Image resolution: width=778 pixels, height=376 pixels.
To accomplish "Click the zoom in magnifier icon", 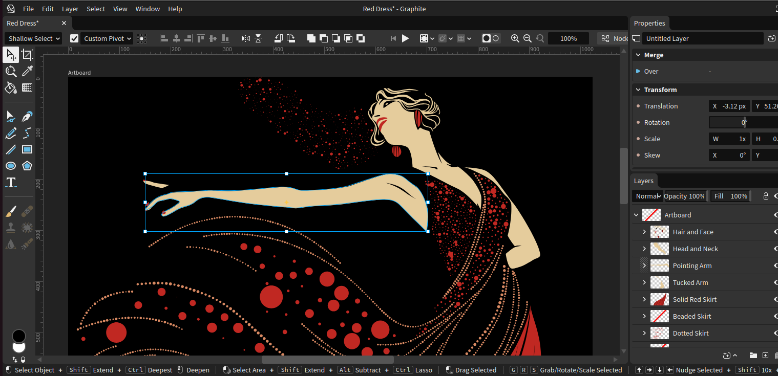I will pos(515,38).
